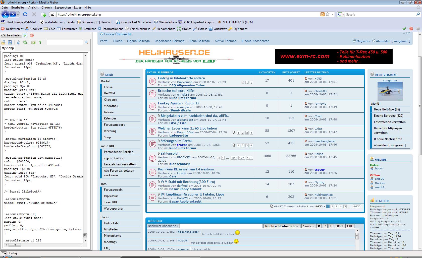Open the Forum link in portal menu
422x258 pixels.
[108, 87]
